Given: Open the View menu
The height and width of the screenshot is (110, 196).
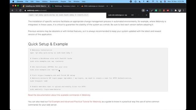Looking at the screenshot, I should (38, 2).
